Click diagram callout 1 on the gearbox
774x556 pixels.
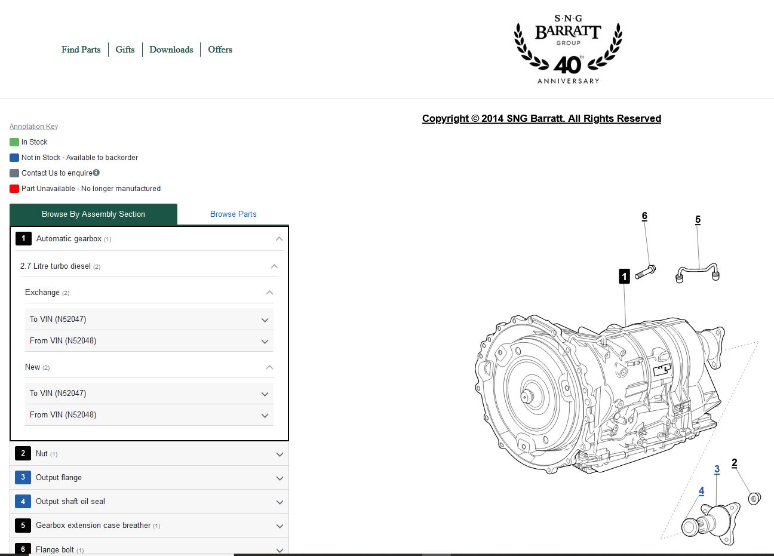[624, 276]
